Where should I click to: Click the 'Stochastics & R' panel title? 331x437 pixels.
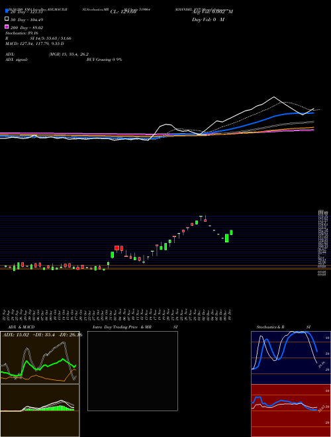pyautogui.click(x=270, y=327)
